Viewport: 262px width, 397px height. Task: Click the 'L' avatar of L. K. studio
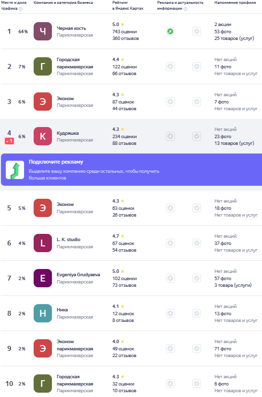(43, 243)
